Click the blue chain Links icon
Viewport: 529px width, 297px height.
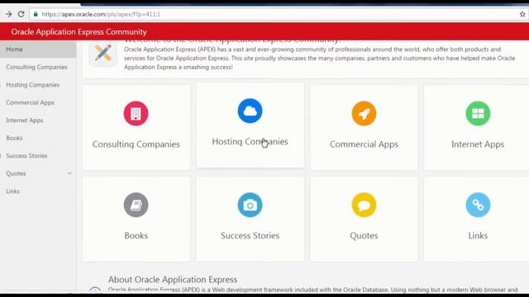pos(478,205)
